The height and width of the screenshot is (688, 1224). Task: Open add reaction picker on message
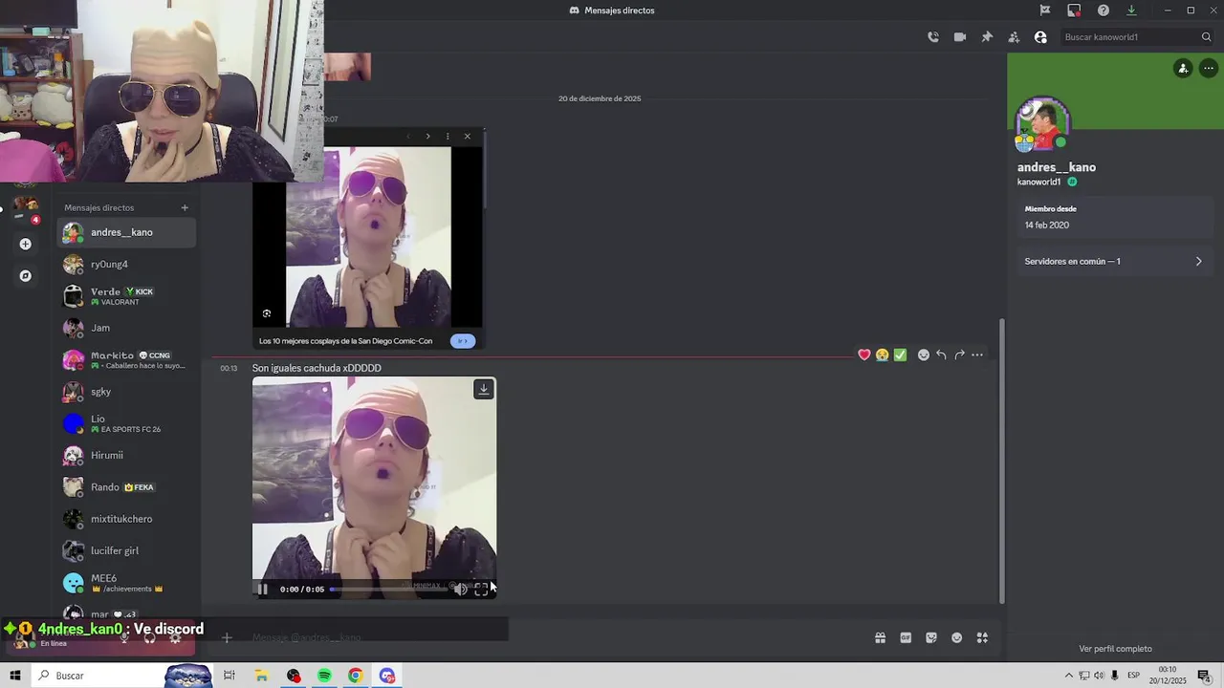[924, 355]
